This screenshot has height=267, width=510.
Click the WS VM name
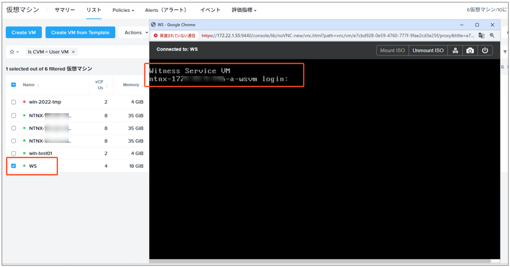click(x=33, y=166)
